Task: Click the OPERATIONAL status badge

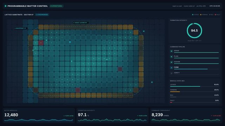Action: point(57,6)
